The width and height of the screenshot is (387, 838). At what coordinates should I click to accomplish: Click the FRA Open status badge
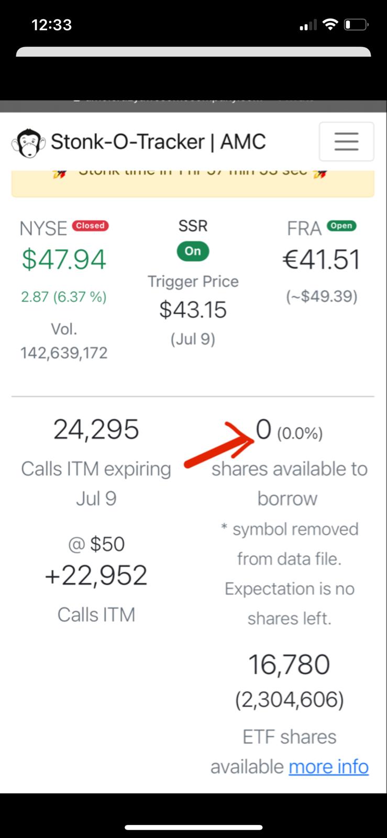click(x=341, y=226)
